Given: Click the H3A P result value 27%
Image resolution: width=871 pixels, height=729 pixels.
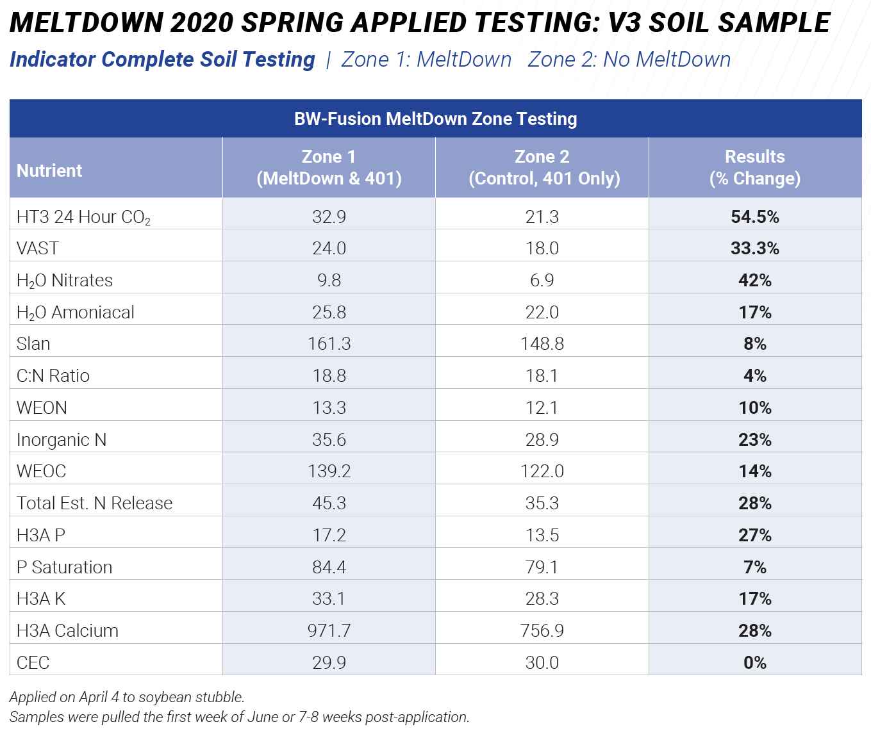Looking at the screenshot, I should 755,535.
